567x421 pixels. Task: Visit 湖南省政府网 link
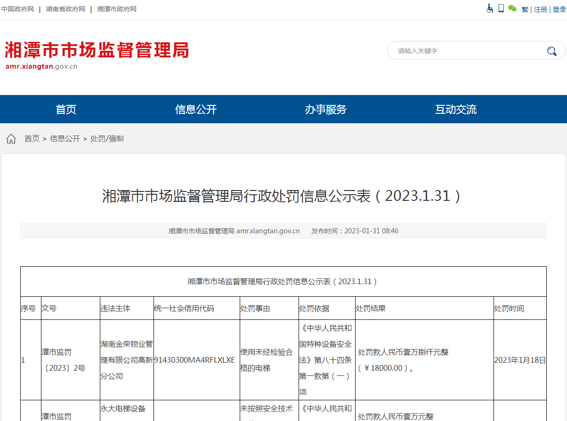click(65, 8)
